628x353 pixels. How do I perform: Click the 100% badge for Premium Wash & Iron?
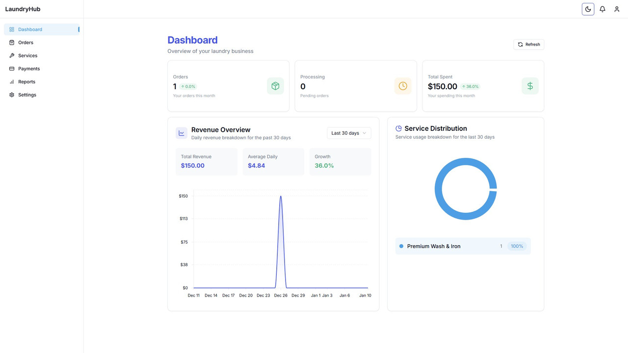click(x=517, y=246)
